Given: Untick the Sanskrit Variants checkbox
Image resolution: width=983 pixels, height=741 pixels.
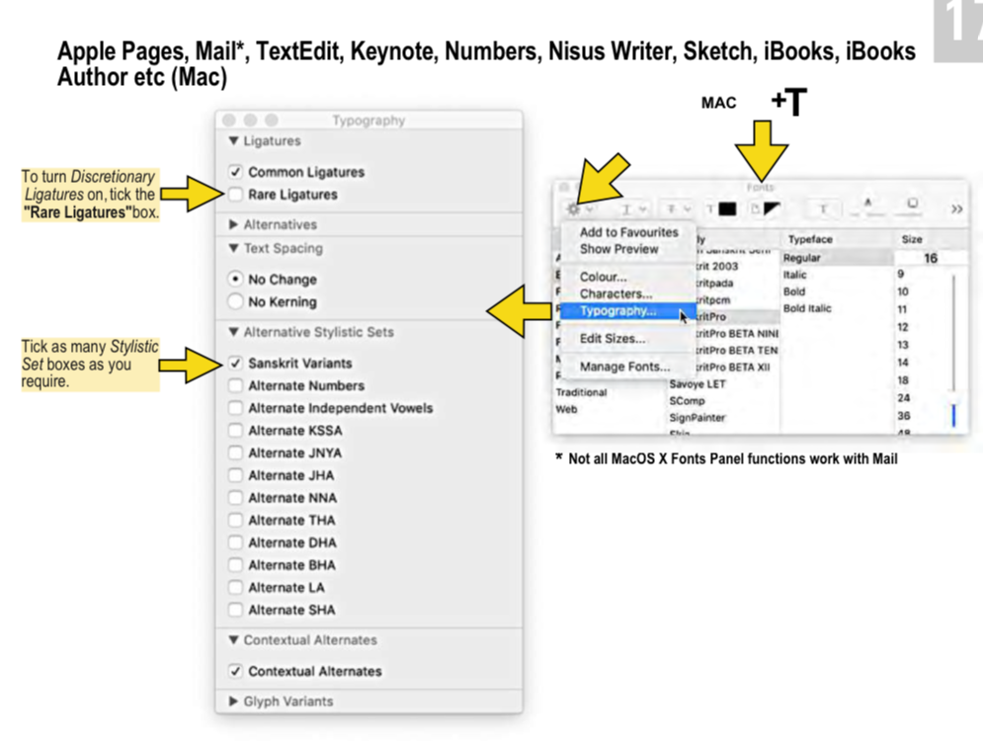Looking at the screenshot, I should (236, 363).
